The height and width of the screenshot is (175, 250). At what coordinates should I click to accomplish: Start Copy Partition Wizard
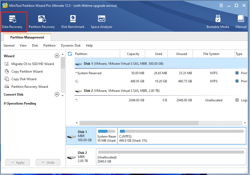point(27,72)
